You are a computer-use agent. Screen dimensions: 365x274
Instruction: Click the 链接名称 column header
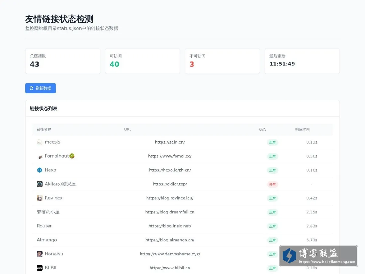tap(44, 129)
